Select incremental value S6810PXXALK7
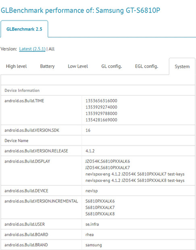 [100, 207]
